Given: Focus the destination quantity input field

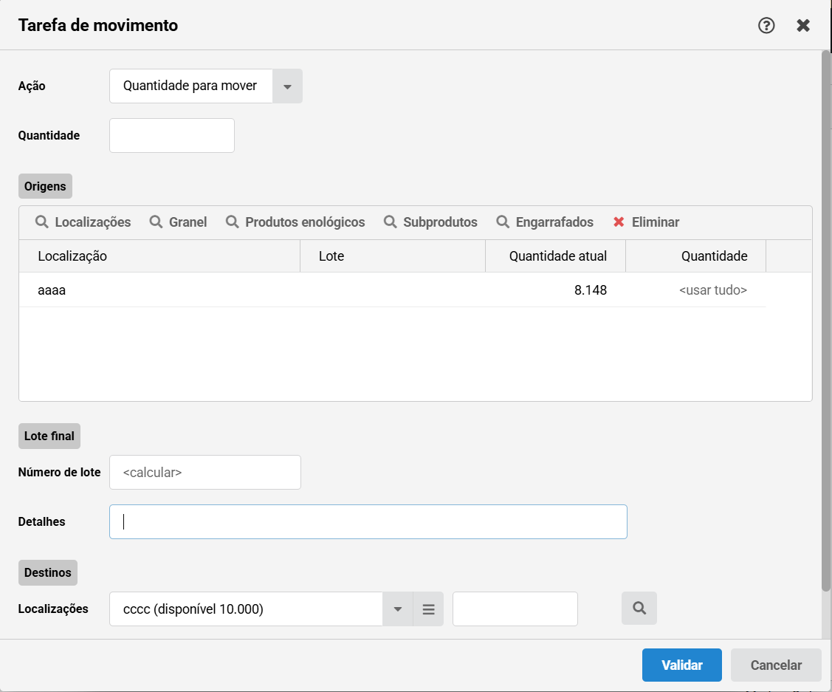Looking at the screenshot, I should click(515, 609).
